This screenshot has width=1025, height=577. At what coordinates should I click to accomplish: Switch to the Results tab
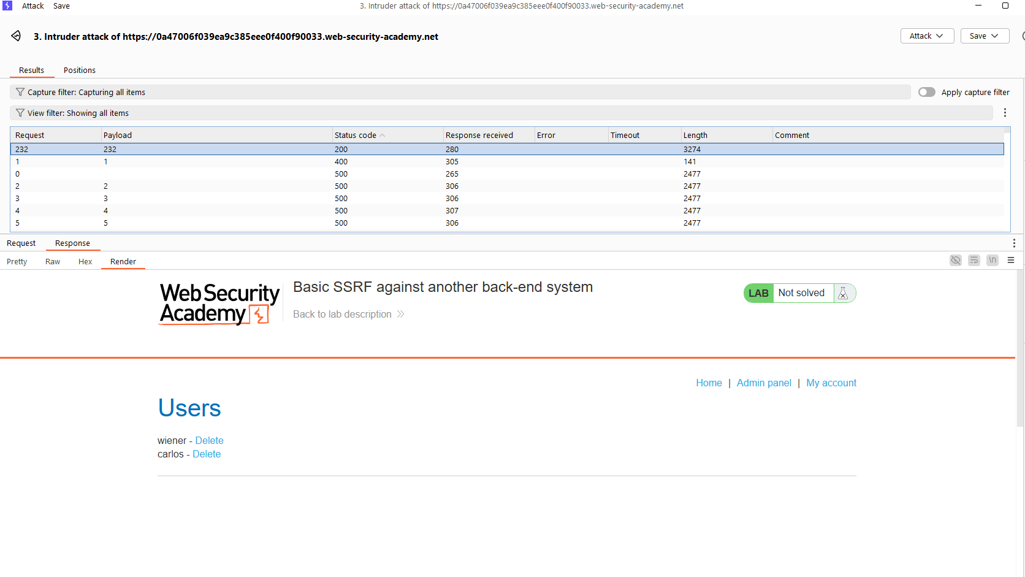[x=31, y=71]
